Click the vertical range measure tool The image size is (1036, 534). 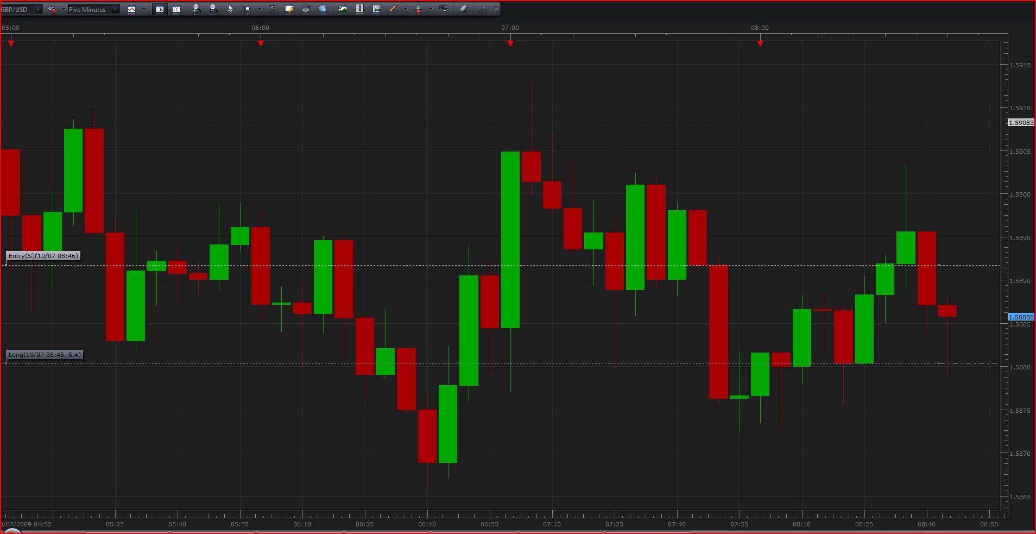click(x=273, y=9)
